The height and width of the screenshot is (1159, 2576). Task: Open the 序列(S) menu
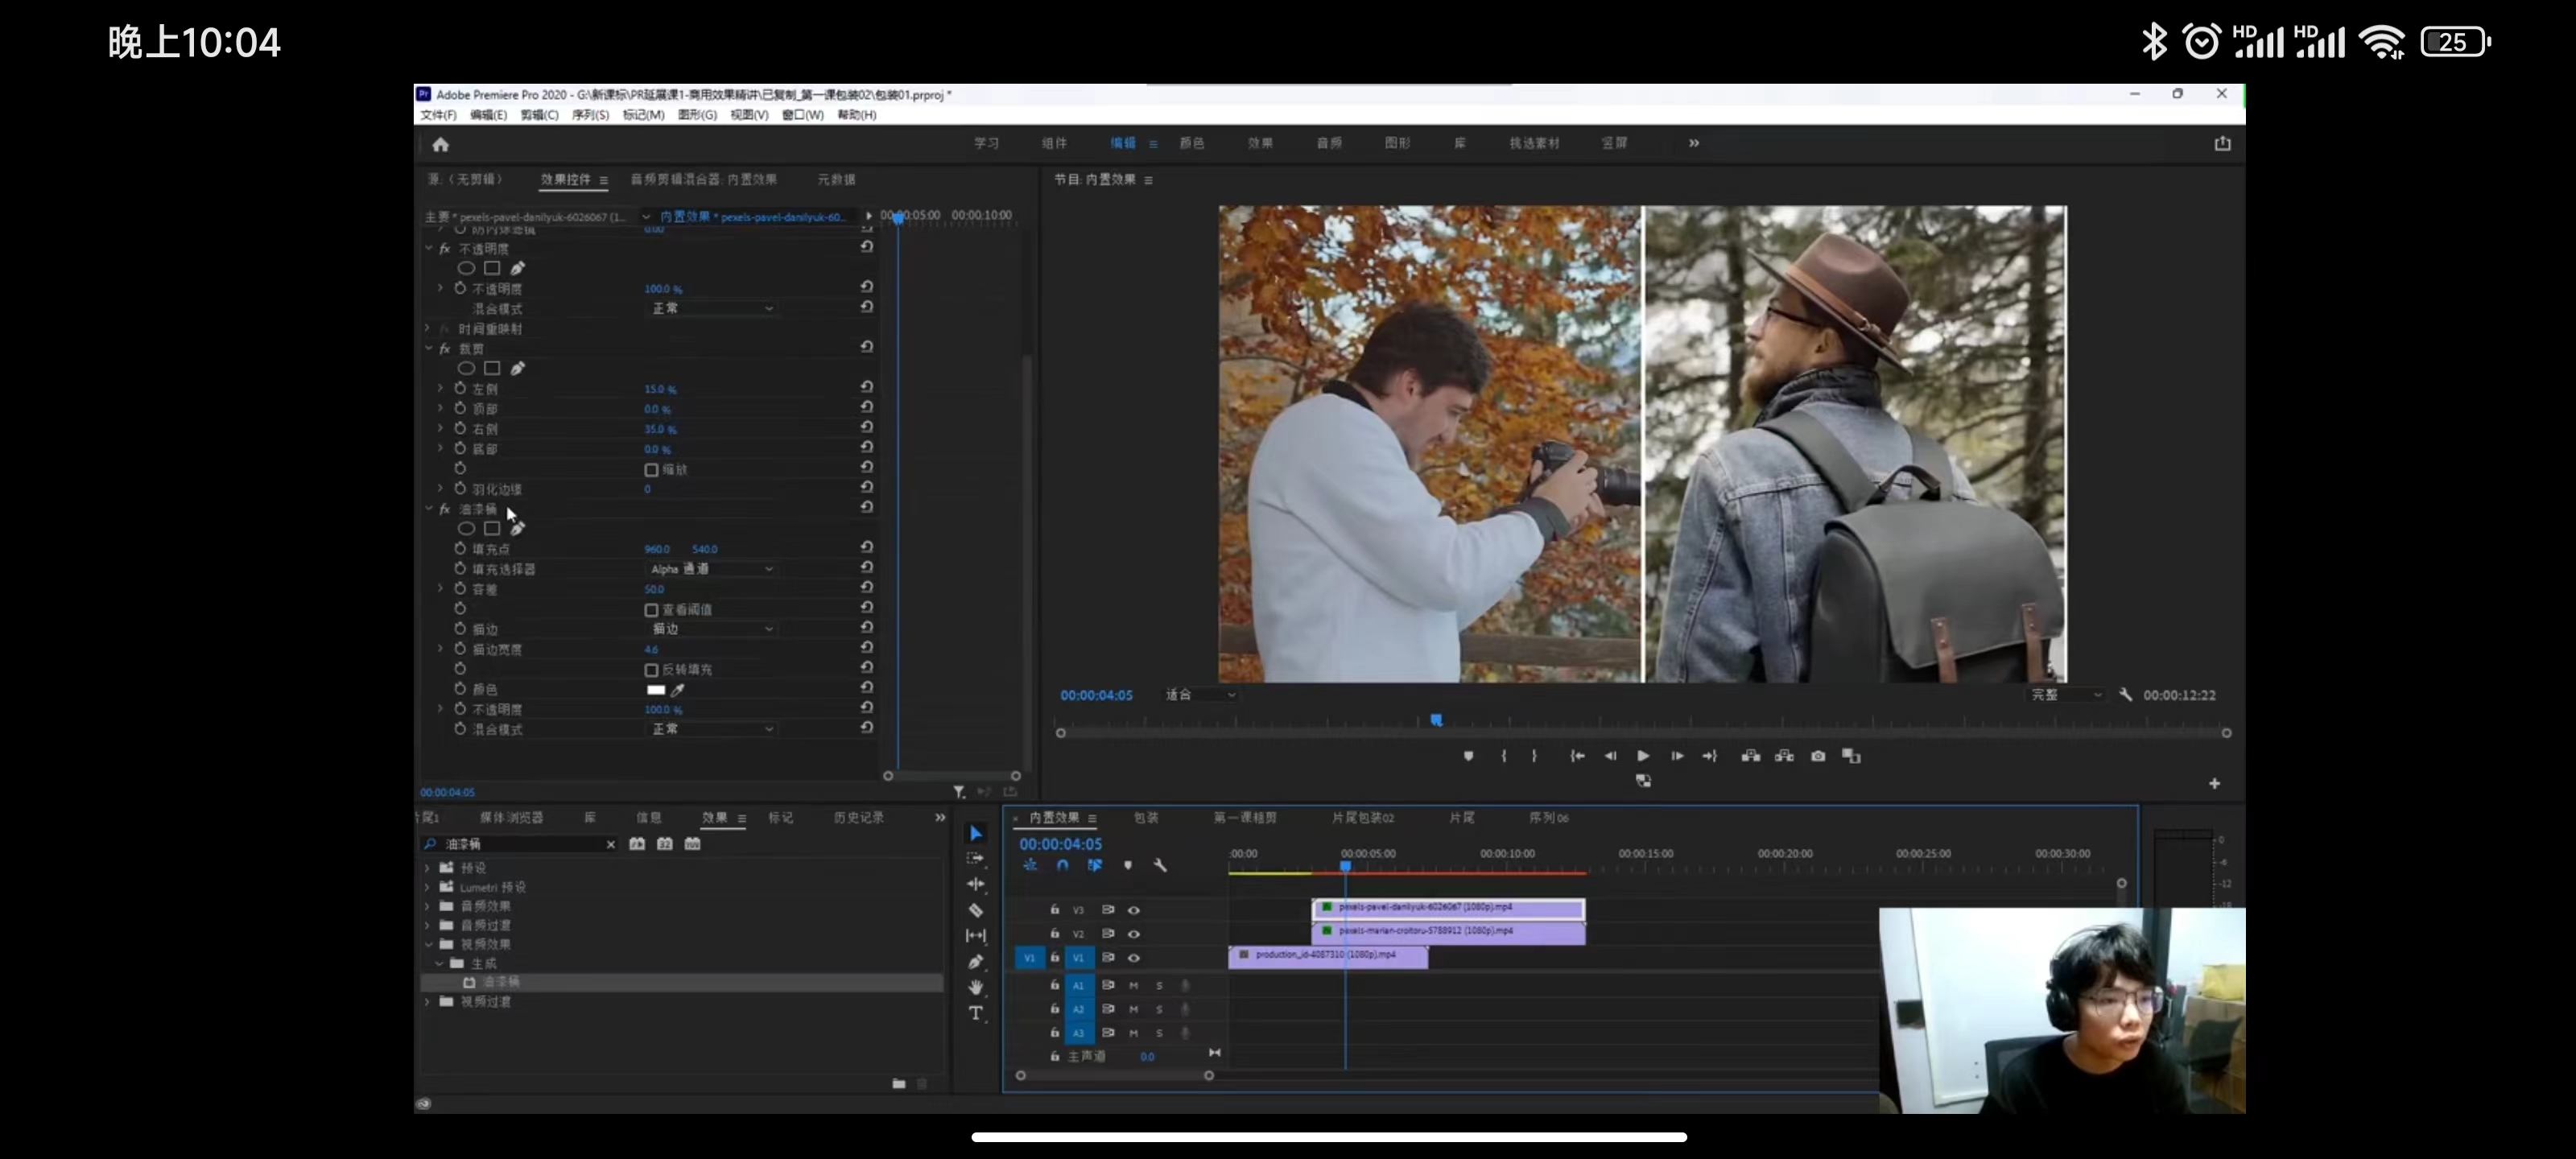coord(589,115)
